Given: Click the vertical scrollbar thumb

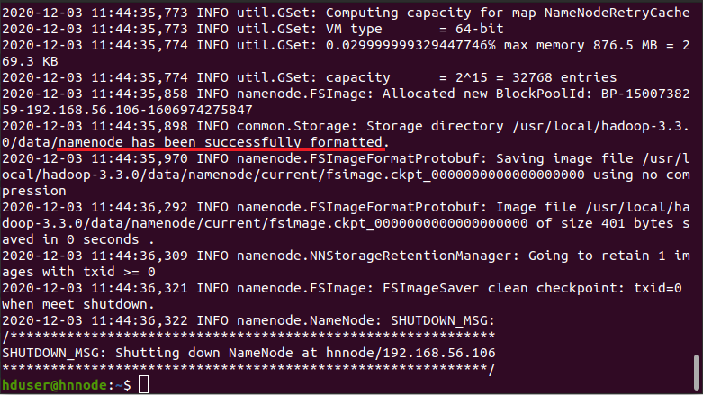Looking at the screenshot, I should [696, 371].
